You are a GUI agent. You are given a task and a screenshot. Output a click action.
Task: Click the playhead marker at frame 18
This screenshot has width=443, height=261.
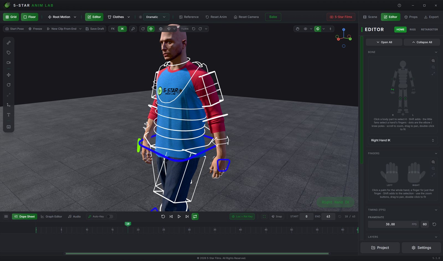[128, 224]
